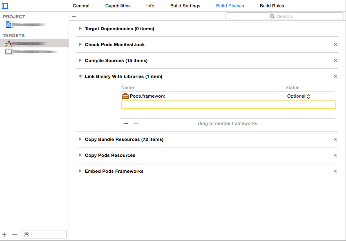
Task: Add a new target in sidebar
Action: tap(4, 234)
